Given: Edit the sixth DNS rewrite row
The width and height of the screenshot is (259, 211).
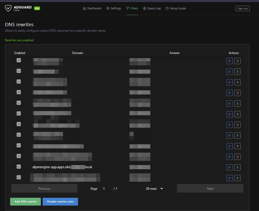Looking at the screenshot, I should click(x=229, y=114).
